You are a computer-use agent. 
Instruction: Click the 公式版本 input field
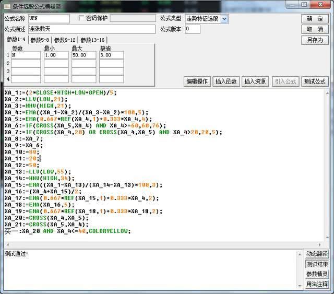tap(193, 29)
